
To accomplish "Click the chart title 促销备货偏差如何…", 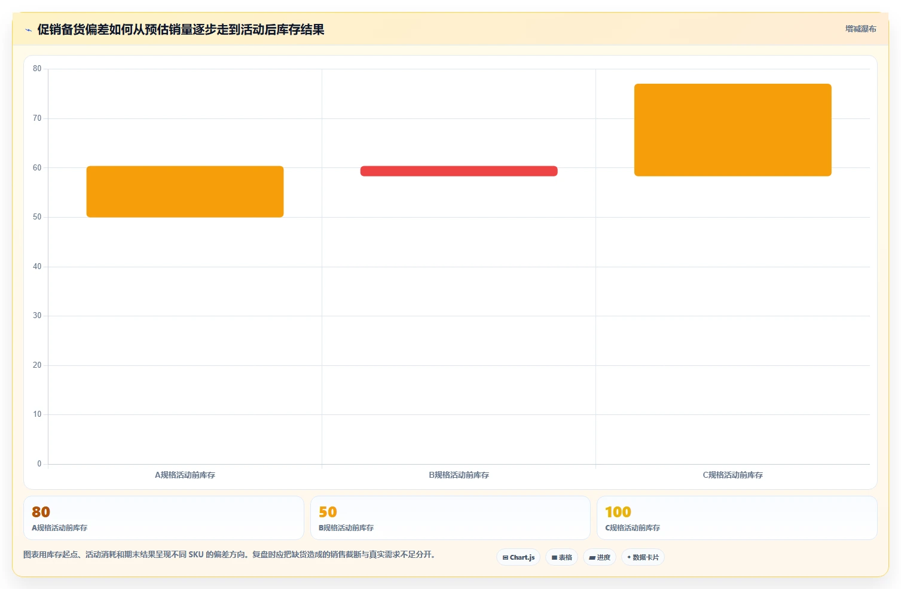I will point(181,29).
